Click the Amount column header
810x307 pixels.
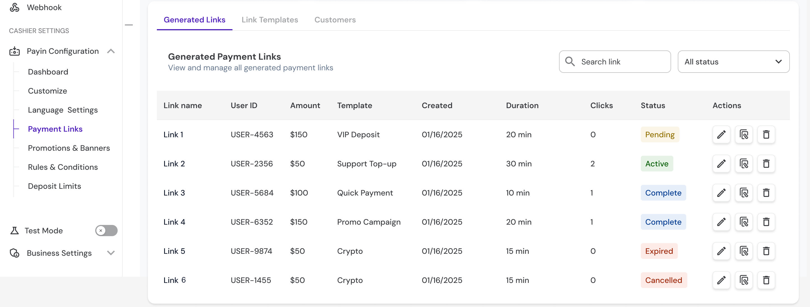click(305, 105)
